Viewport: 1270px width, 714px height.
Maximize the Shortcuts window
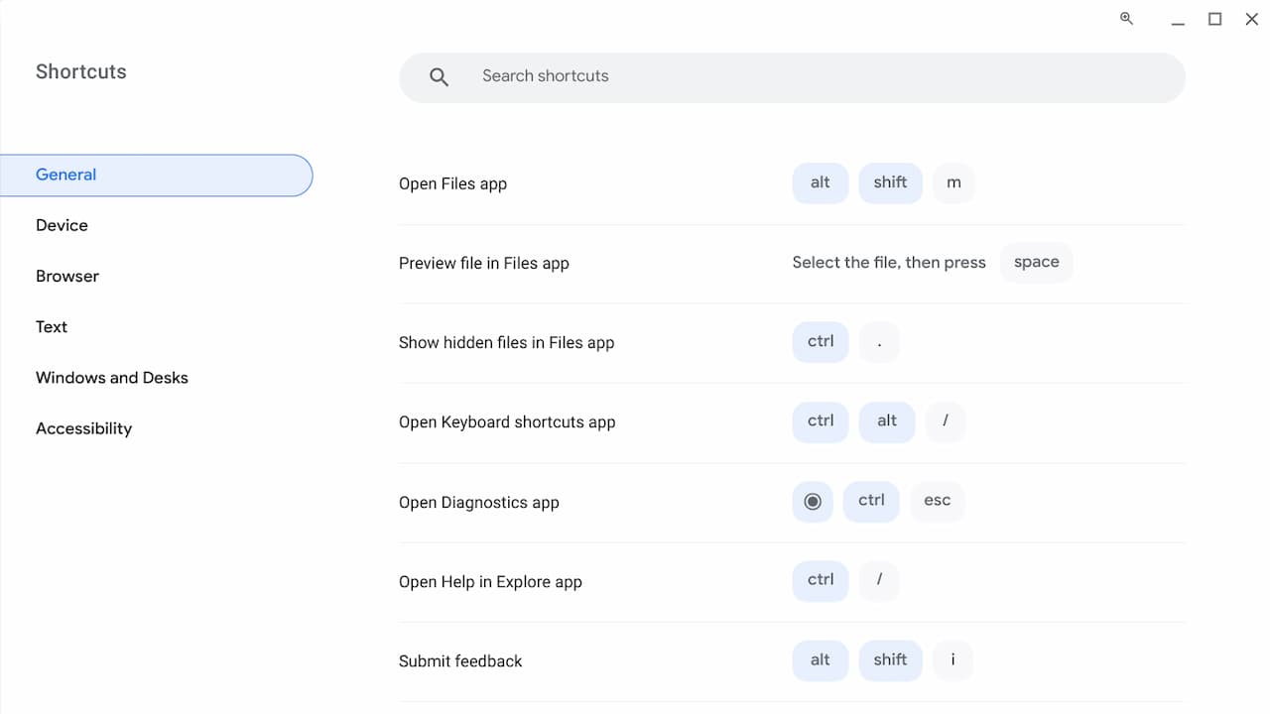click(1214, 19)
